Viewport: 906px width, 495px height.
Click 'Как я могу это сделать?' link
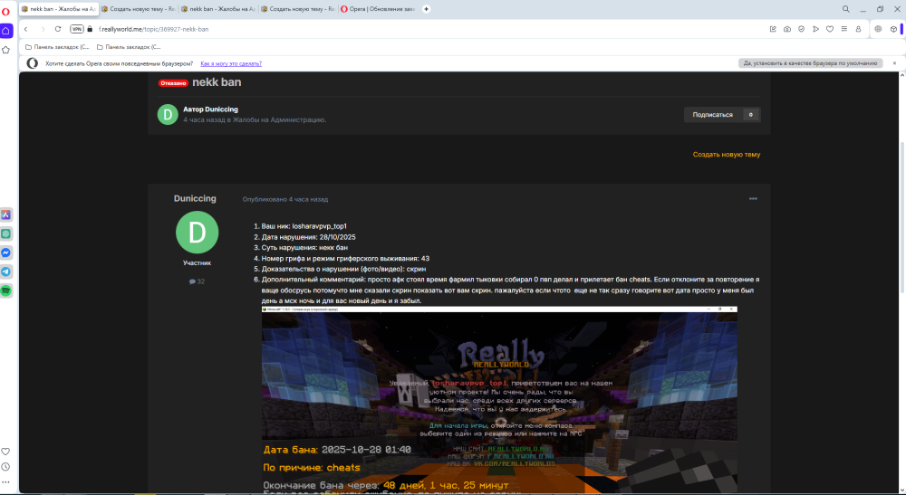coord(231,63)
